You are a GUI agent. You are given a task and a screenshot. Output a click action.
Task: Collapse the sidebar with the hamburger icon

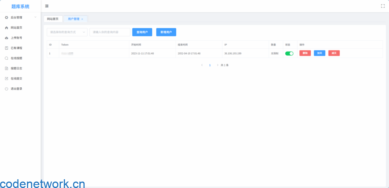pyautogui.click(x=47, y=6)
